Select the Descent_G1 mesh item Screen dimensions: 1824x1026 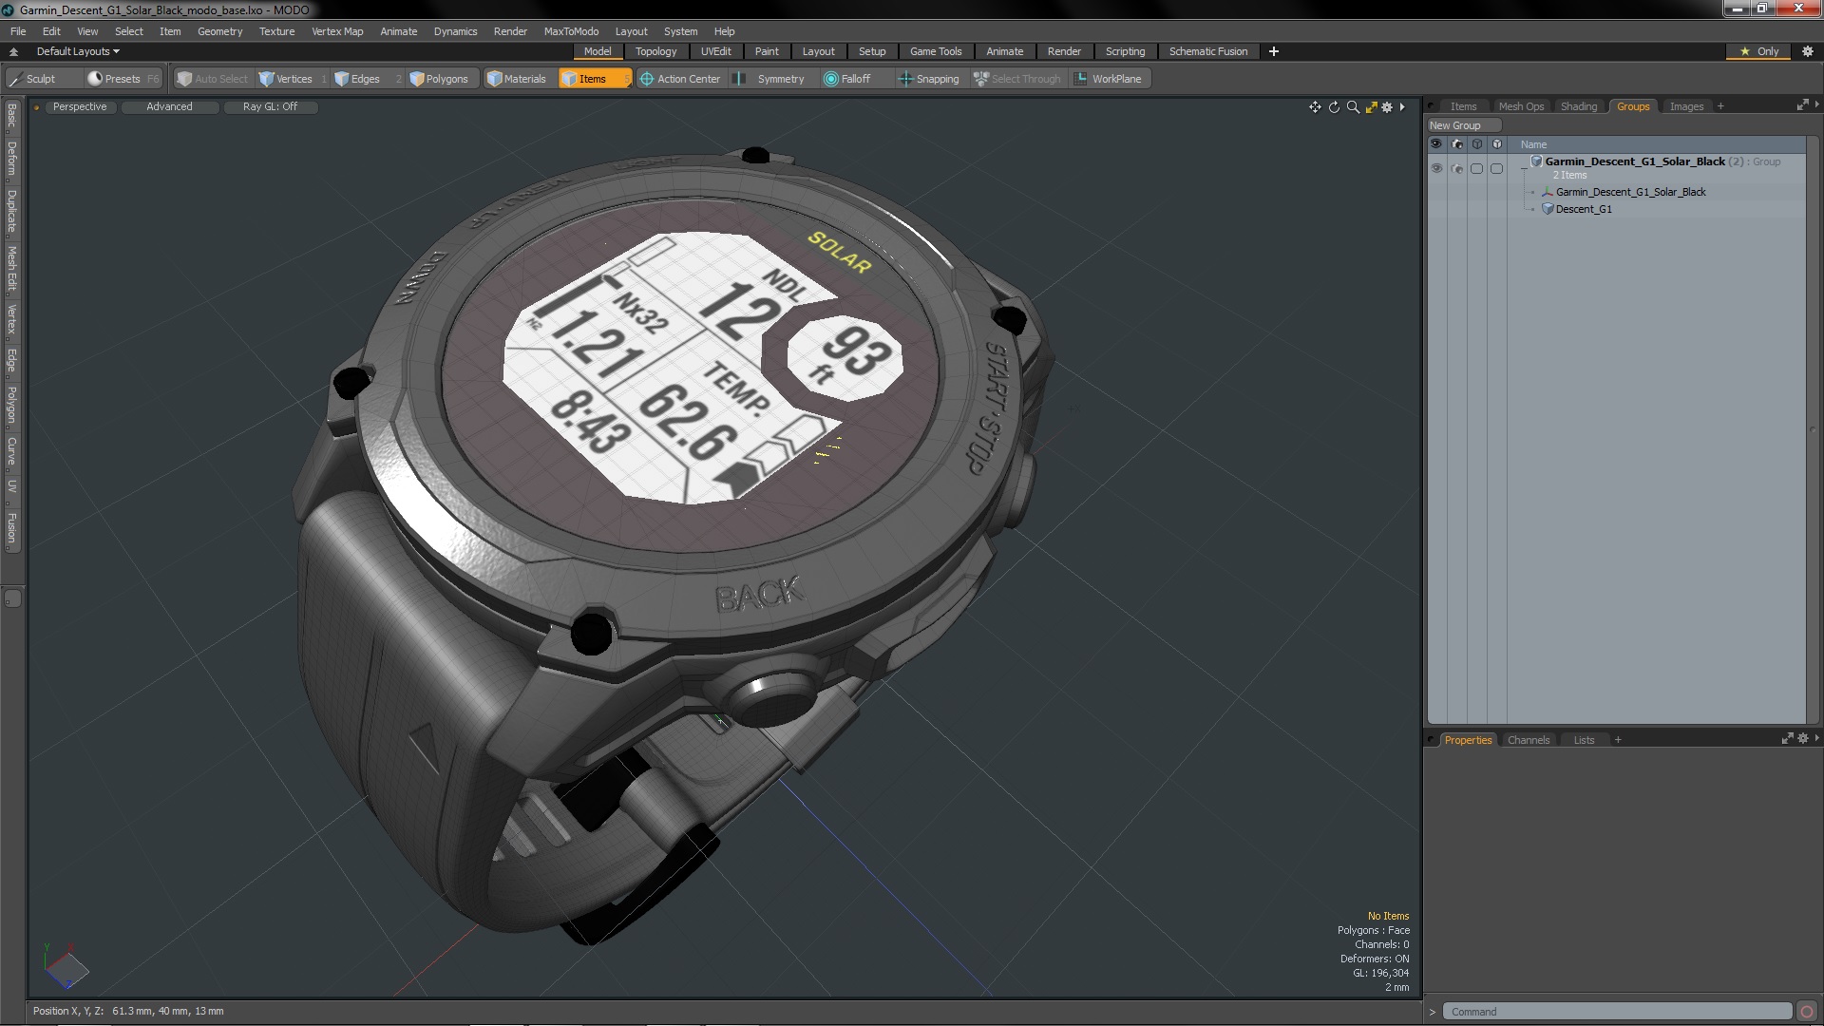(1583, 209)
